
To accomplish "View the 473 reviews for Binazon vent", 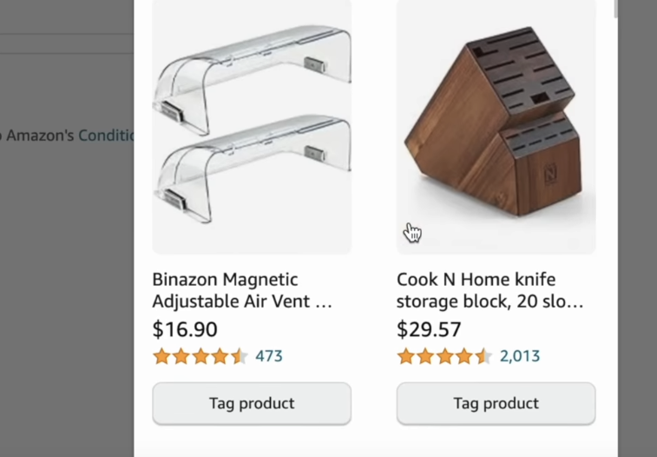I will click(269, 356).
